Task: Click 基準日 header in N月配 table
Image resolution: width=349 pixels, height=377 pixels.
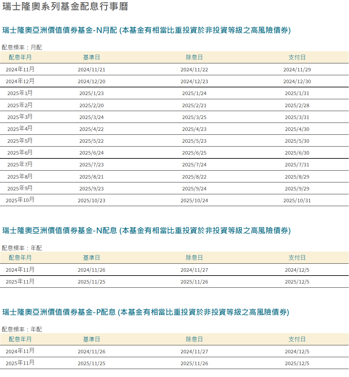Action: tap(91, 58)
